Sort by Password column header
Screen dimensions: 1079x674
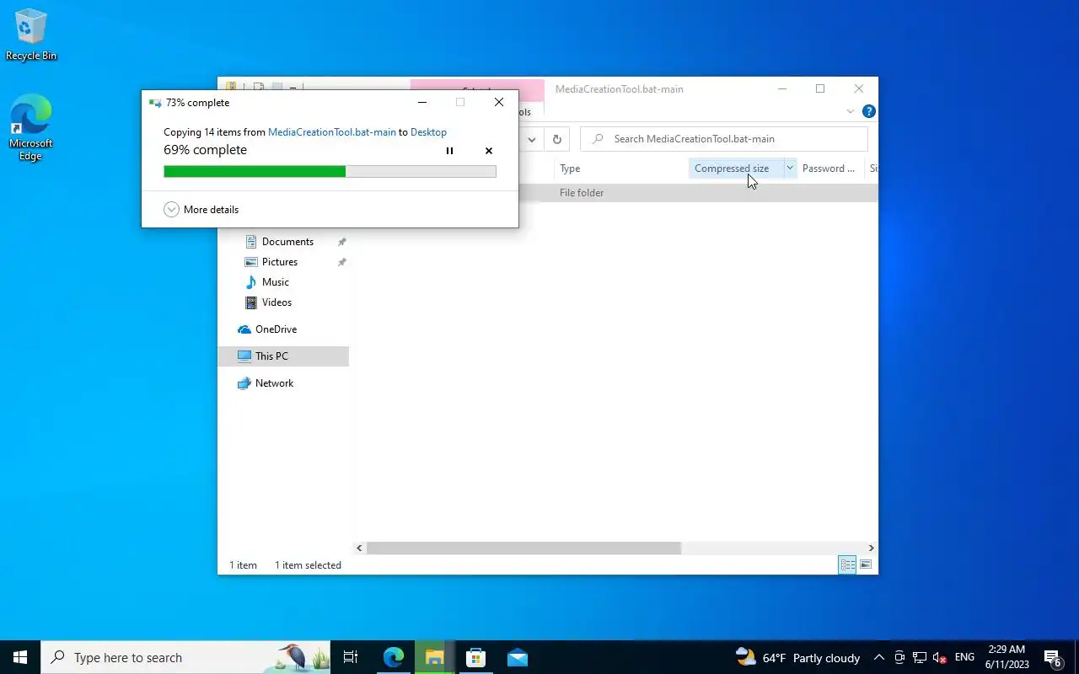tap(829, 168)
